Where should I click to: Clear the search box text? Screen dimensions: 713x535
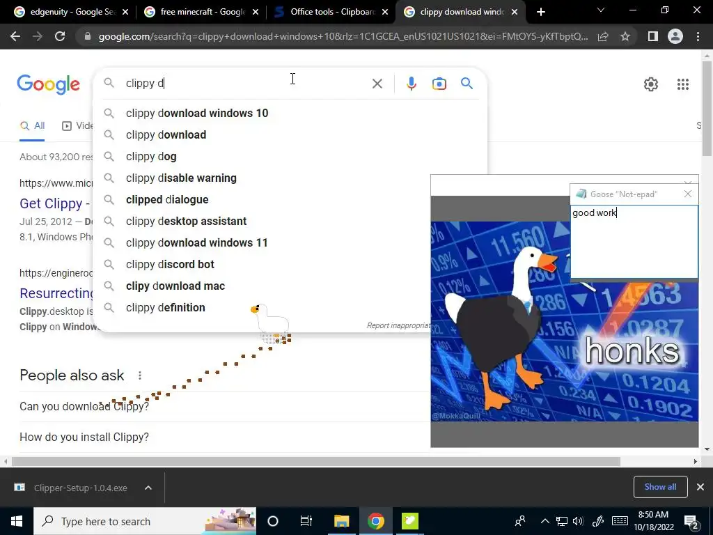(377, 84)
